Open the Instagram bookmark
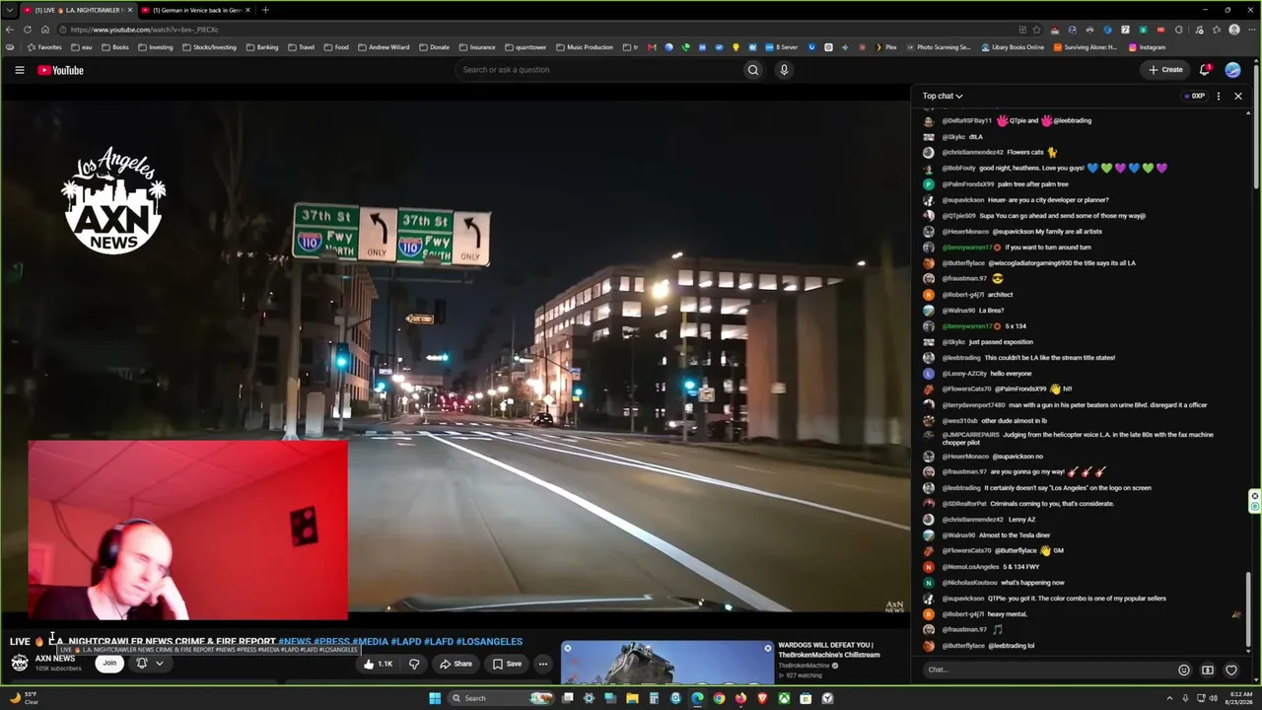1262x710 pixels. tap(1146, 47)
